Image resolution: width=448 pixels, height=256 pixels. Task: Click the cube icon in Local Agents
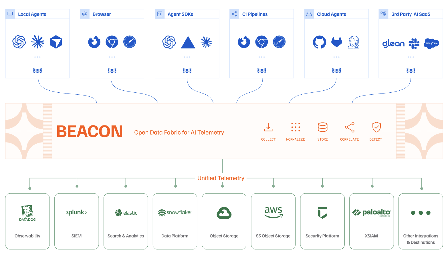point(56,42)
